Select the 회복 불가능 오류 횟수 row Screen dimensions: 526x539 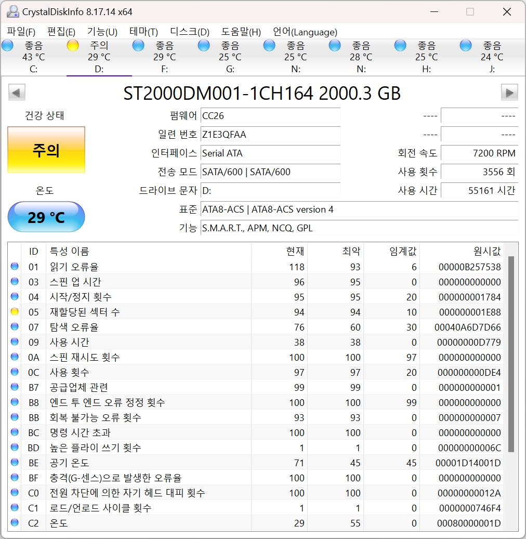(x=256, y=417)
